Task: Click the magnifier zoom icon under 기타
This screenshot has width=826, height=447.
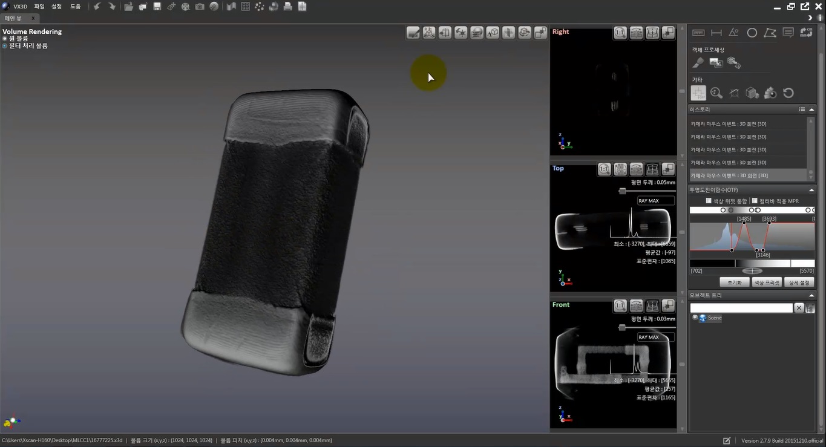Action: (716, 93)
